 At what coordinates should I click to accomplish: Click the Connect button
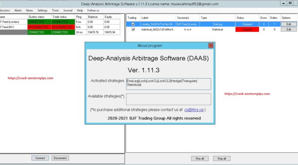(x=40, y=158)
